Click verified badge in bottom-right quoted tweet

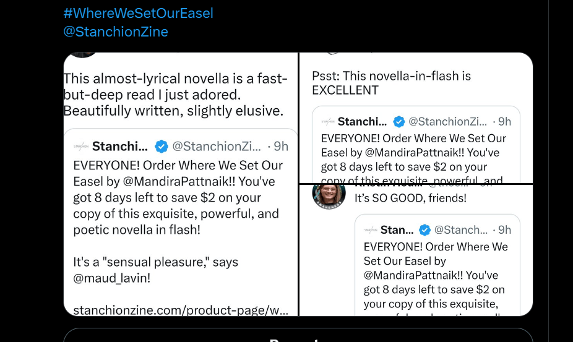[x=424, y=230]
